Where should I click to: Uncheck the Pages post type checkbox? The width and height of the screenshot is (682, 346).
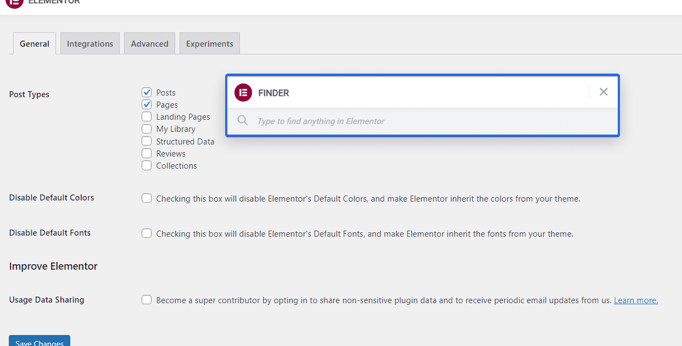pyautogui.click(x=147, y=104)
